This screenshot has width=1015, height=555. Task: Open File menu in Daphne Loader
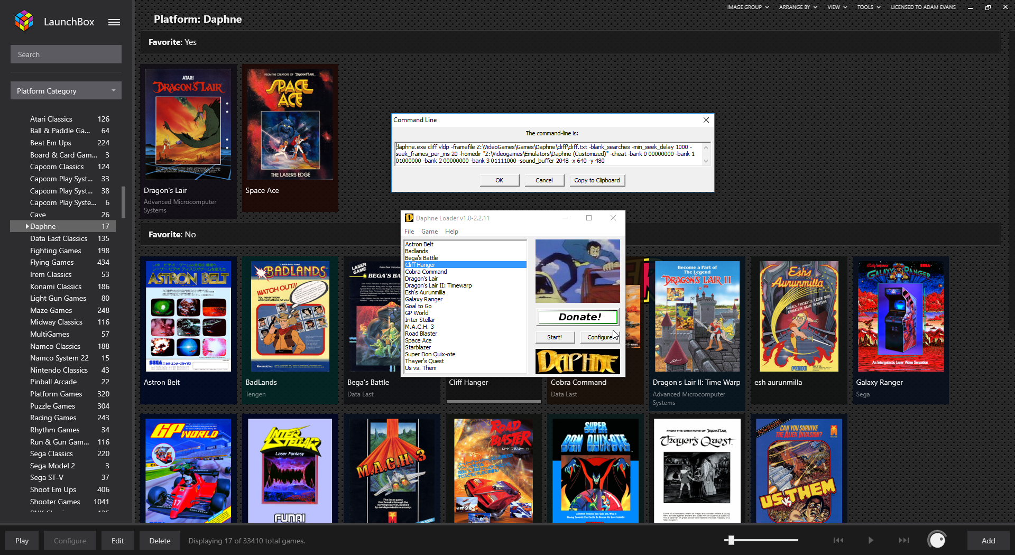[x=409, y=232]
